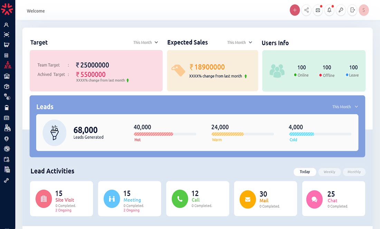The height and width of the screenshot is (229, 380).
Task: Open Expected Sales This Month dropdown
Action: pos(240,42)
